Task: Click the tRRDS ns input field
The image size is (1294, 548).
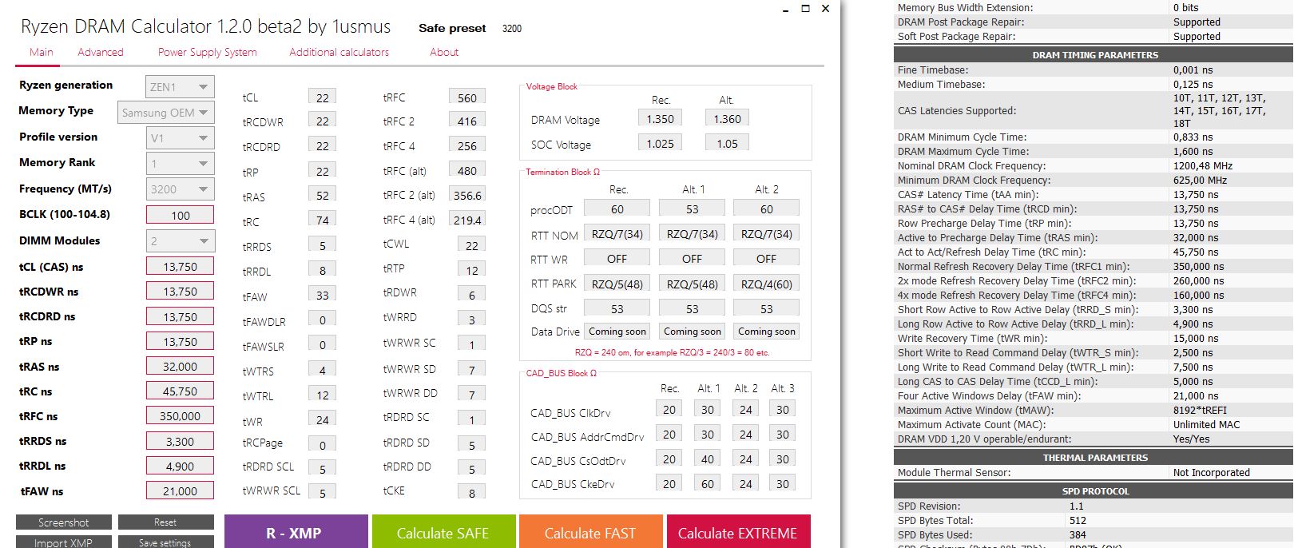Action: pos(180,440)
